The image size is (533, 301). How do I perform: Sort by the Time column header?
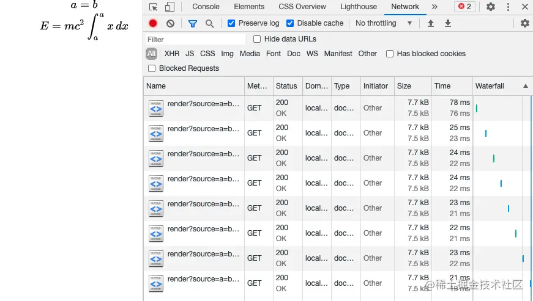pos(452,86)
